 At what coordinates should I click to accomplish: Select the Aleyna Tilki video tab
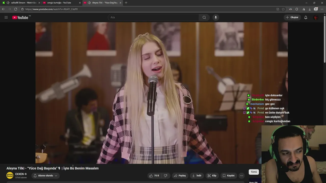click(x=103, y=3)
